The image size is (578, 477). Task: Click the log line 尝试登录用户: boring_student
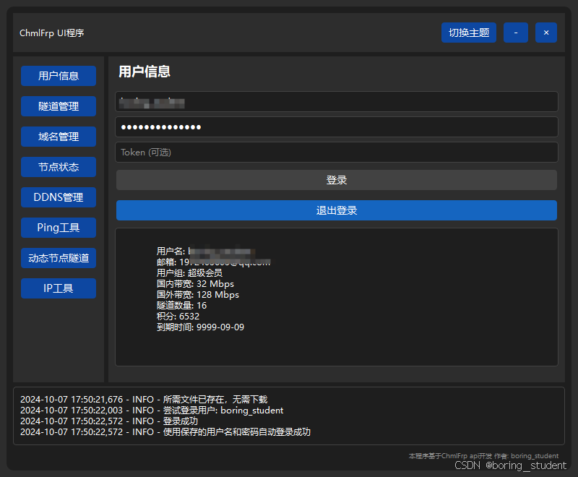pos(152,411)
